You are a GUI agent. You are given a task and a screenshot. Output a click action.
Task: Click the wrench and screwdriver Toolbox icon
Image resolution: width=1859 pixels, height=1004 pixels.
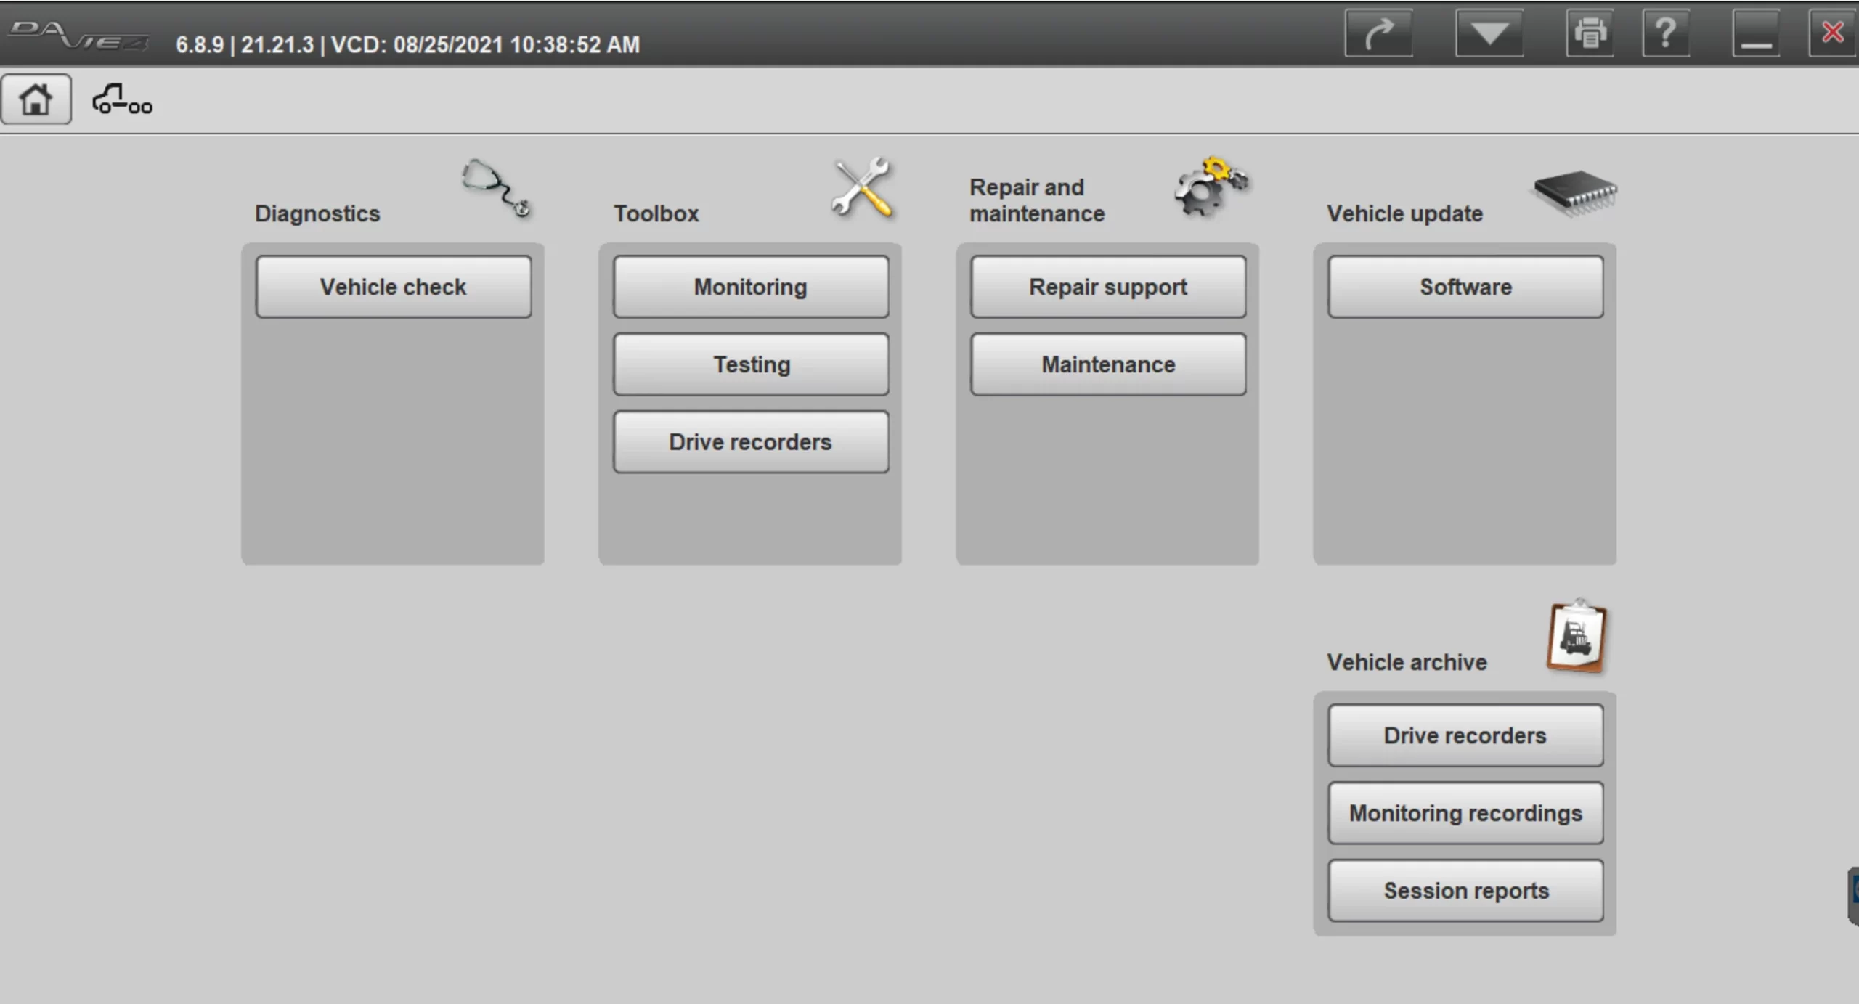862,188
